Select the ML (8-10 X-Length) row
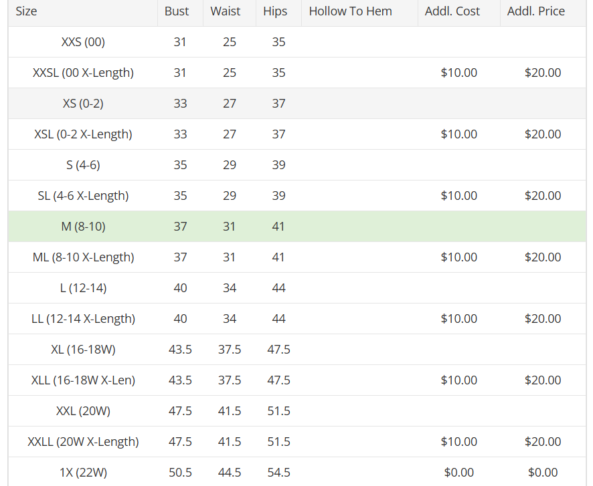Image resolution: width=593 pixels, height=486 pixels. tap(297, 257)
